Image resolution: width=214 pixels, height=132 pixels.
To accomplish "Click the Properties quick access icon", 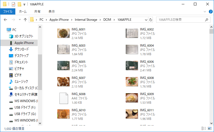I will tap(13, 4).
